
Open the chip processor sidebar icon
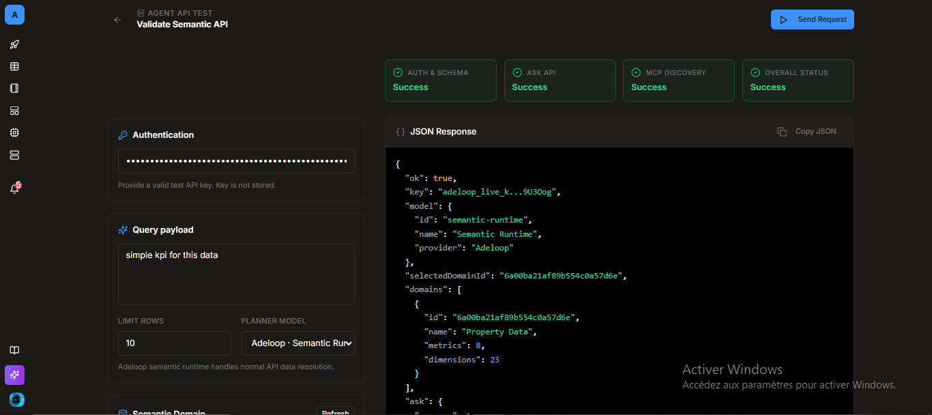click(14, 132)
